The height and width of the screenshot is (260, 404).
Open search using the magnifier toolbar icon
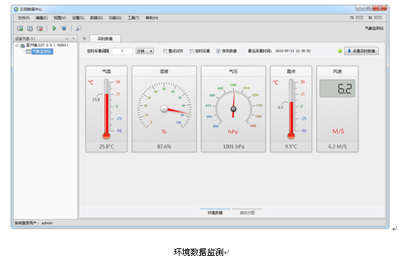[79, 28]
